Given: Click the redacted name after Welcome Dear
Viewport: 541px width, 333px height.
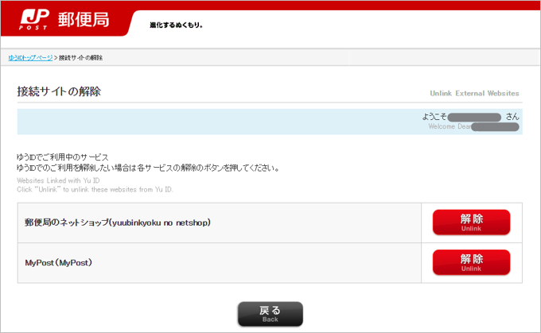Looking at the screenshot, I should click(x=495, y=126).
